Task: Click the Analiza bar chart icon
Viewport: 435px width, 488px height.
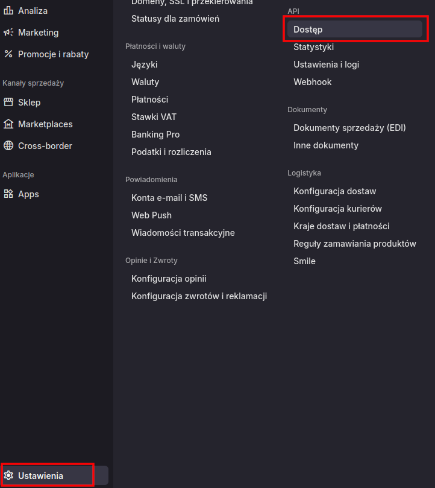Action: (8, 11)
